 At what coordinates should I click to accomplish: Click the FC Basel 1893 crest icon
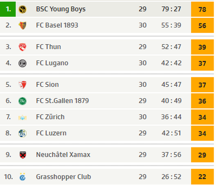[x=22, y=26]
